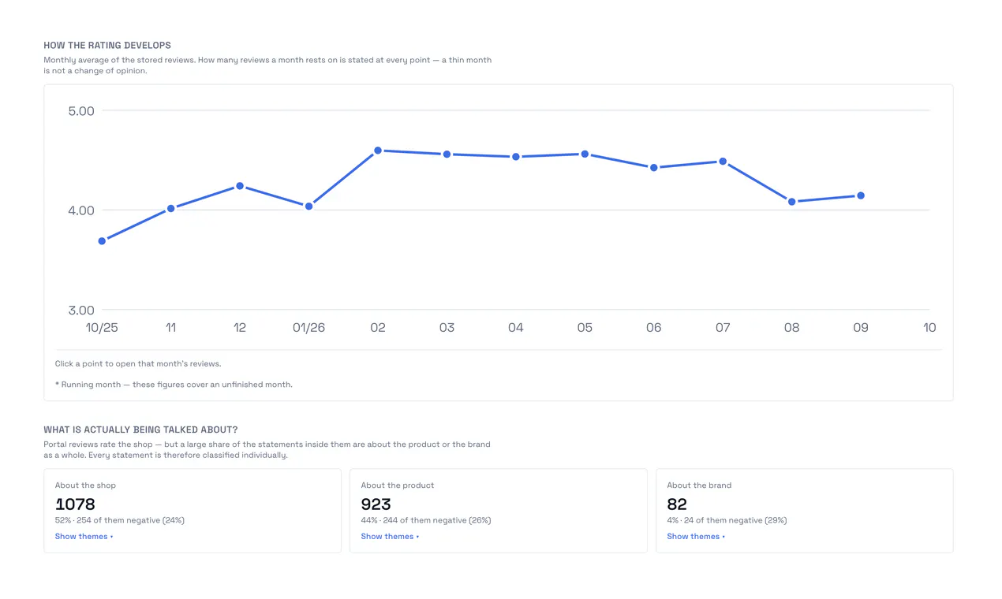Click the "How the rating develops" heading
This screenshot has height=599, width=1002.
pyautogui.click(x=107, y=46)
